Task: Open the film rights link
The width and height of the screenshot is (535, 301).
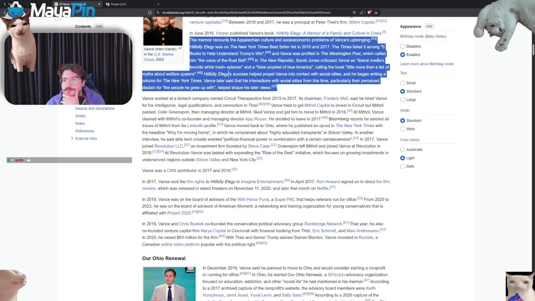Action: pyautogui.click(x=196, y=182)
